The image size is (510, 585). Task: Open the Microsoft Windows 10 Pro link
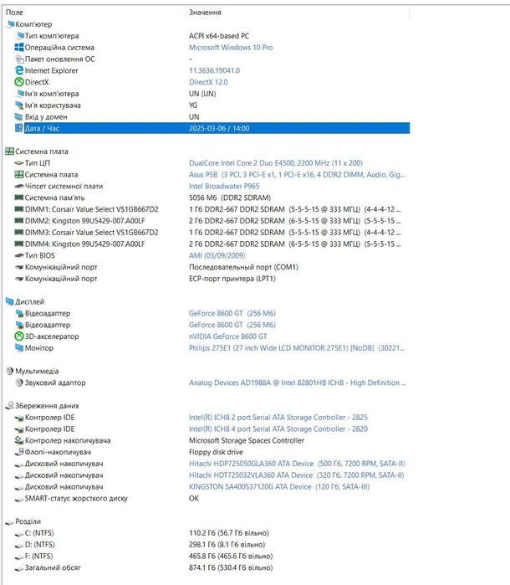(231, 48)
